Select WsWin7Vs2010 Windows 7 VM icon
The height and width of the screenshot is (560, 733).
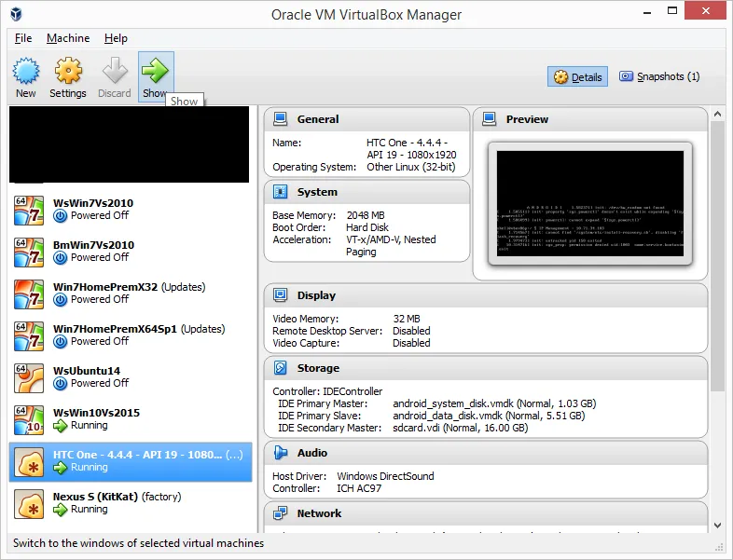pos(29,211)
